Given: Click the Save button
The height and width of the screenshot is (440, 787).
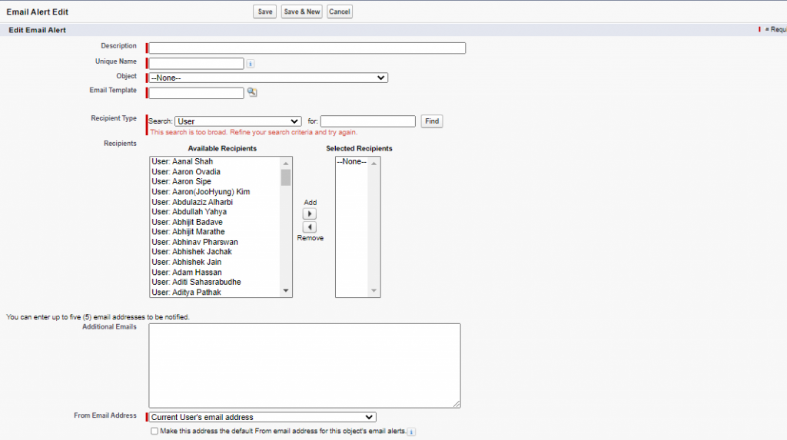Looking at the screenshot, I should tap(265, 12).
